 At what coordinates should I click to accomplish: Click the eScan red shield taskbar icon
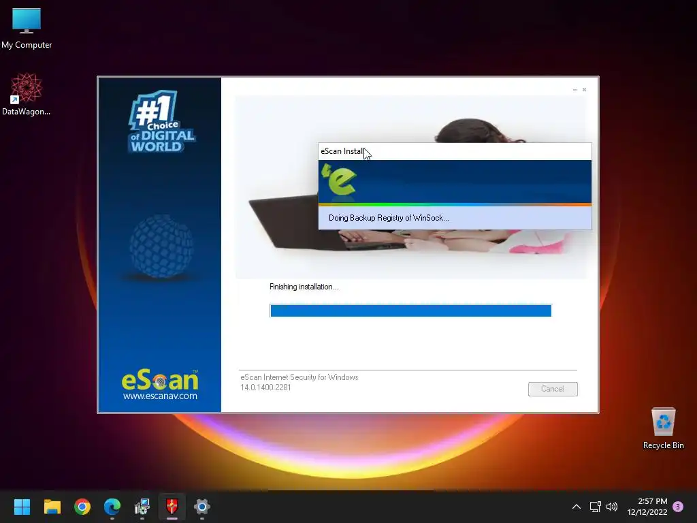coord(172,507)
